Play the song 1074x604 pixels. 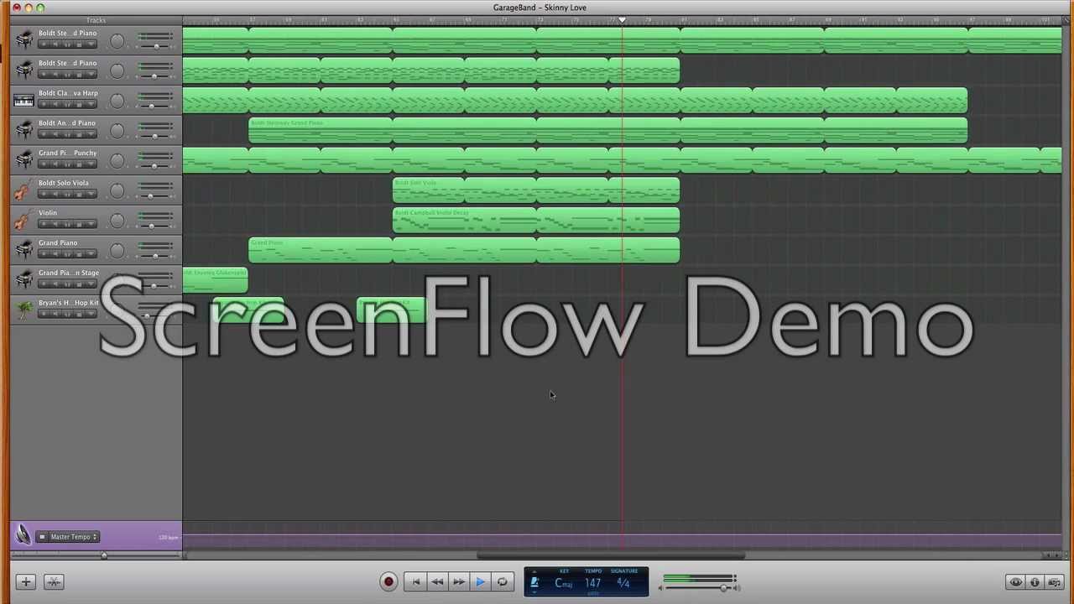[480, 581]
